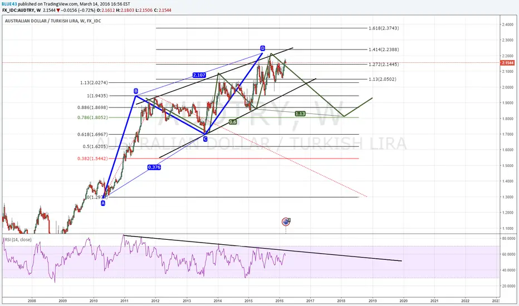The image size is (519, 306).
Task: Select the 1.13(2.0274) Fibonacci label
Action: click(x=94, y=83)
